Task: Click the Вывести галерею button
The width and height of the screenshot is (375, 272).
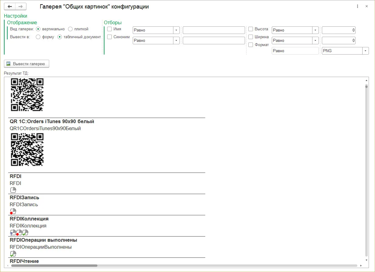Action: coord(26,64)
